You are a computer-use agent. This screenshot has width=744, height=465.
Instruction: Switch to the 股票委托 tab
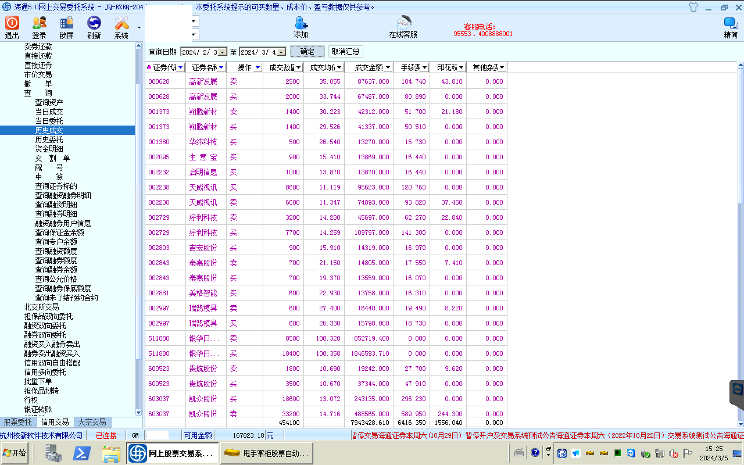[x=18, y=423]
